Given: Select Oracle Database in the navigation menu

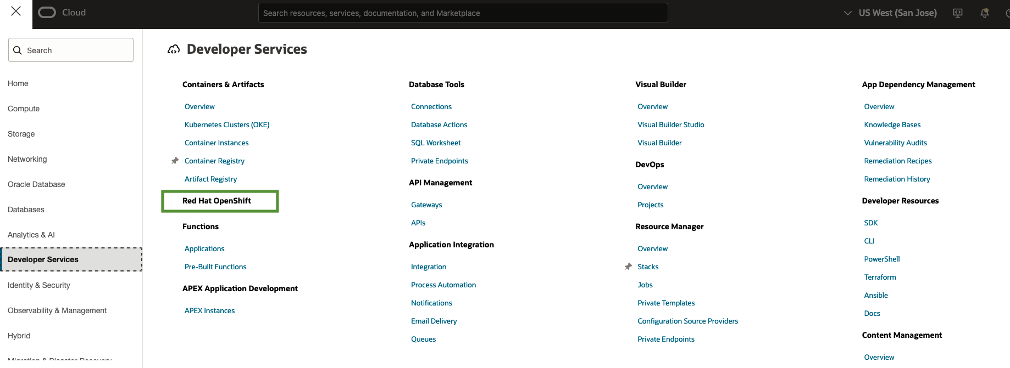Looking at the screenshot, I should point(36,184).
